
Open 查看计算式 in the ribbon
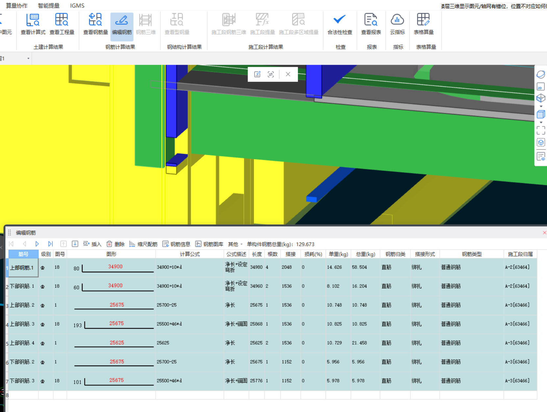(x=33, y=24)
